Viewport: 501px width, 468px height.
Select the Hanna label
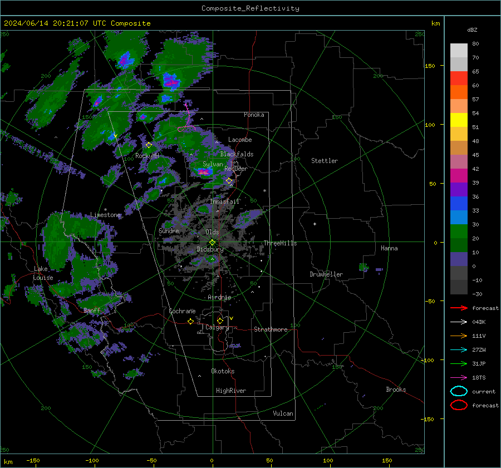(389, 248)
